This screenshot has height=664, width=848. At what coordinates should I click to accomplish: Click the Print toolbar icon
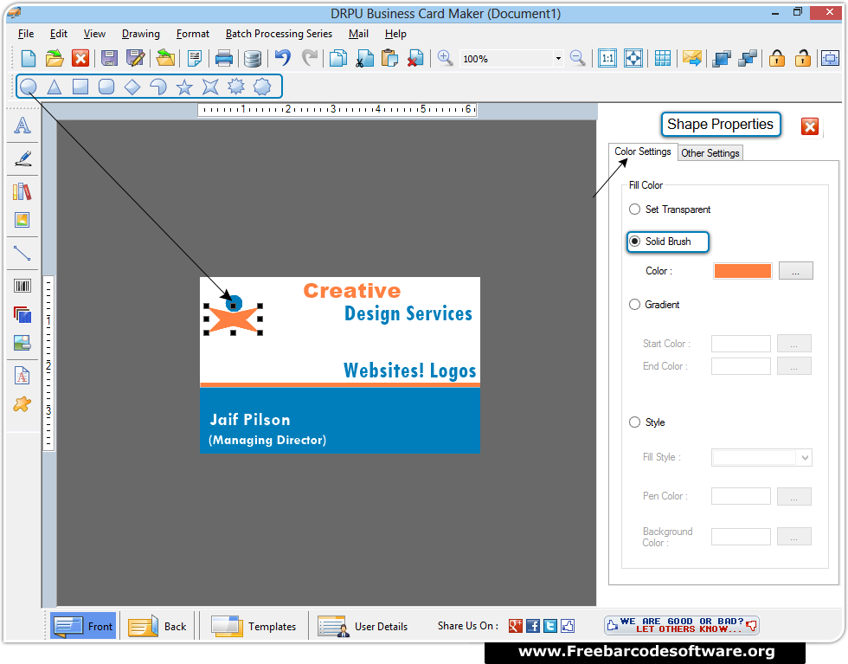(x=224, y=58)
